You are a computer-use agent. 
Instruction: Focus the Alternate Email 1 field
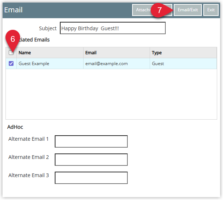tap(91, 141)
